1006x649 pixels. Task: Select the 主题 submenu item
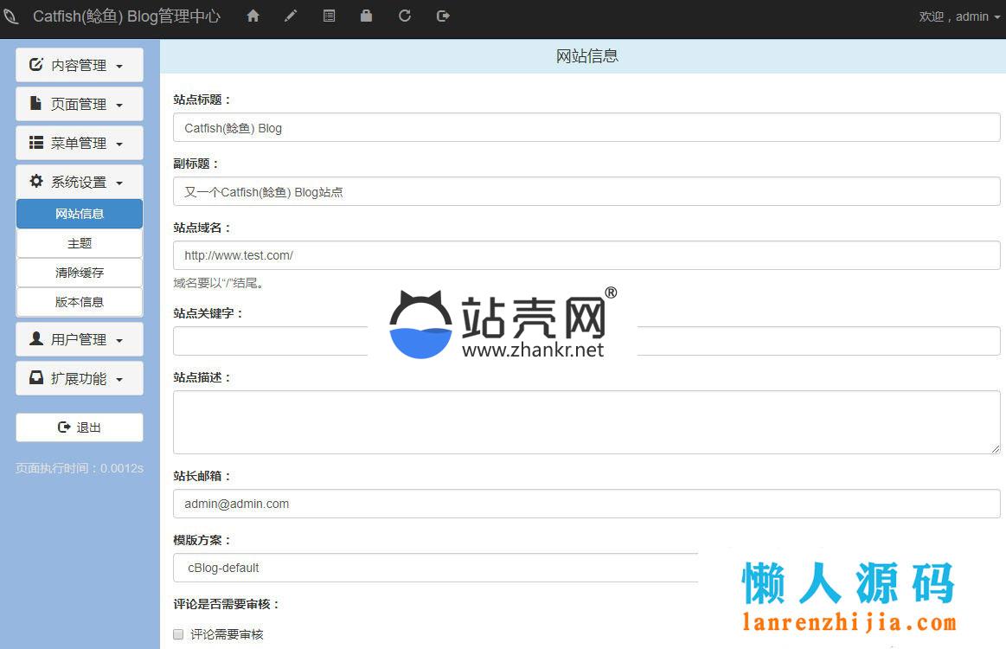point(80,243)
